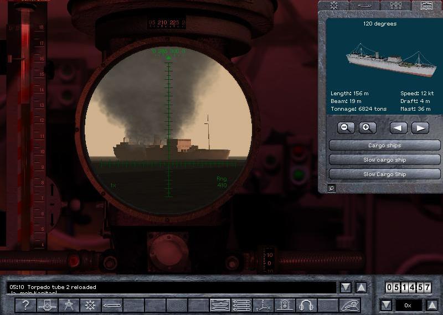This screenshot has width=443, height=315.
Task: Switch to the periscope station icon
Action: 47,305
